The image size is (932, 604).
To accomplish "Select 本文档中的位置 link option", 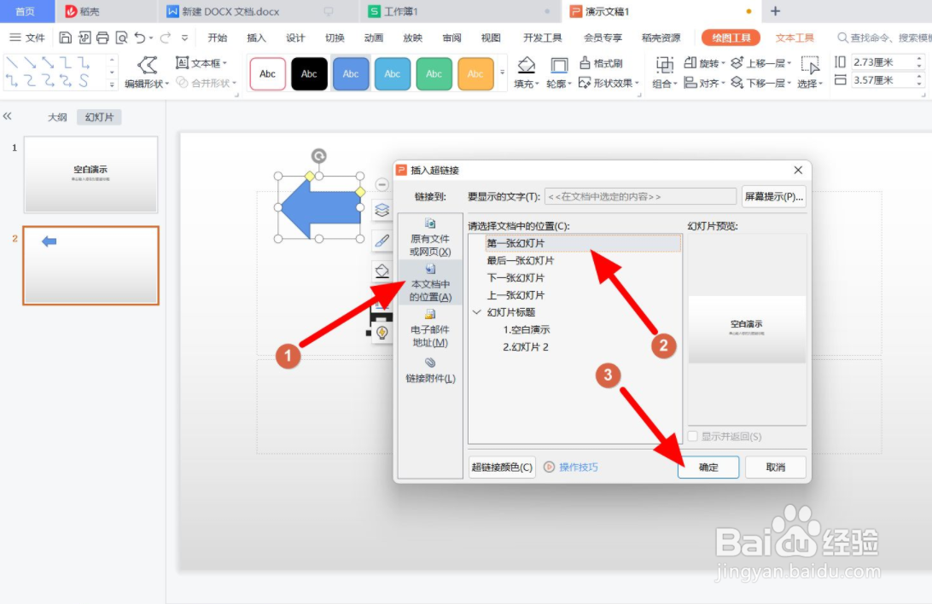I will pyautogui.click(x=430, y=282).
